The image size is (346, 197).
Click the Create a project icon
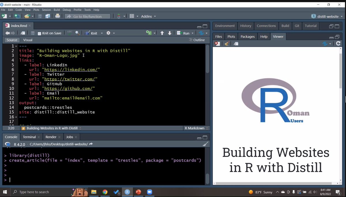coord(17,16)
